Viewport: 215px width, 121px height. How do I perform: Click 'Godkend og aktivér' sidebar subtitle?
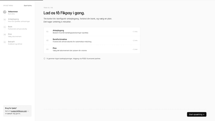(15, 44)
